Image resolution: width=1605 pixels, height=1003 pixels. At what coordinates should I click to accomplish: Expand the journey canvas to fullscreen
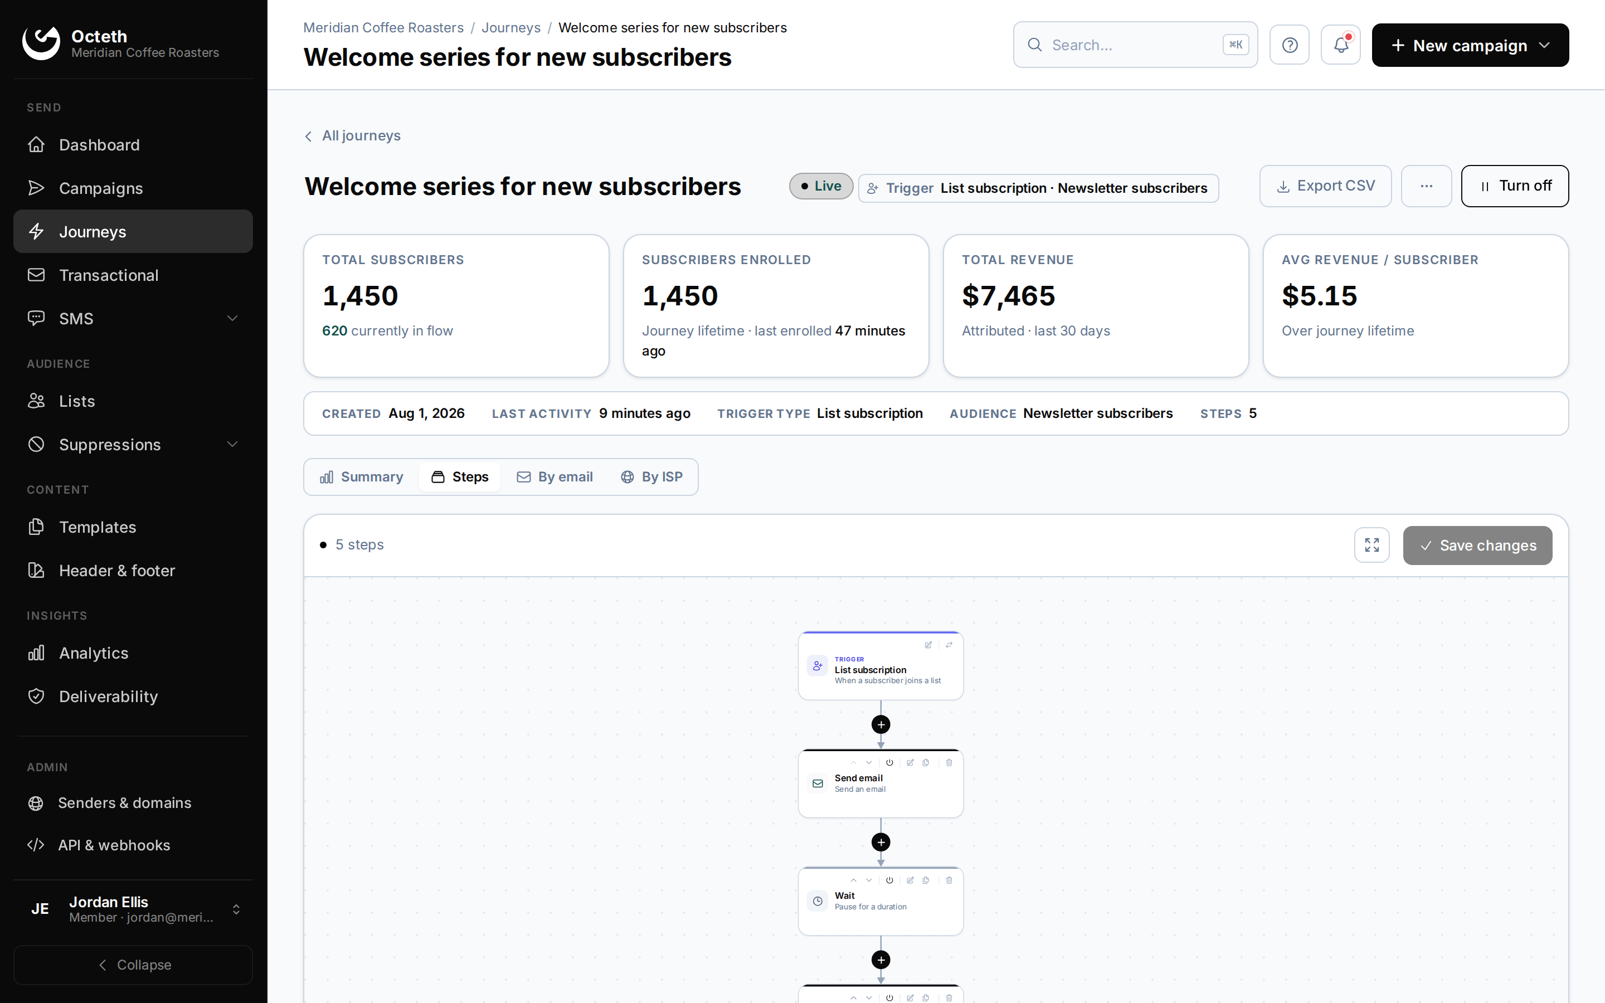pyautogui.click(x=1371, y=546)
